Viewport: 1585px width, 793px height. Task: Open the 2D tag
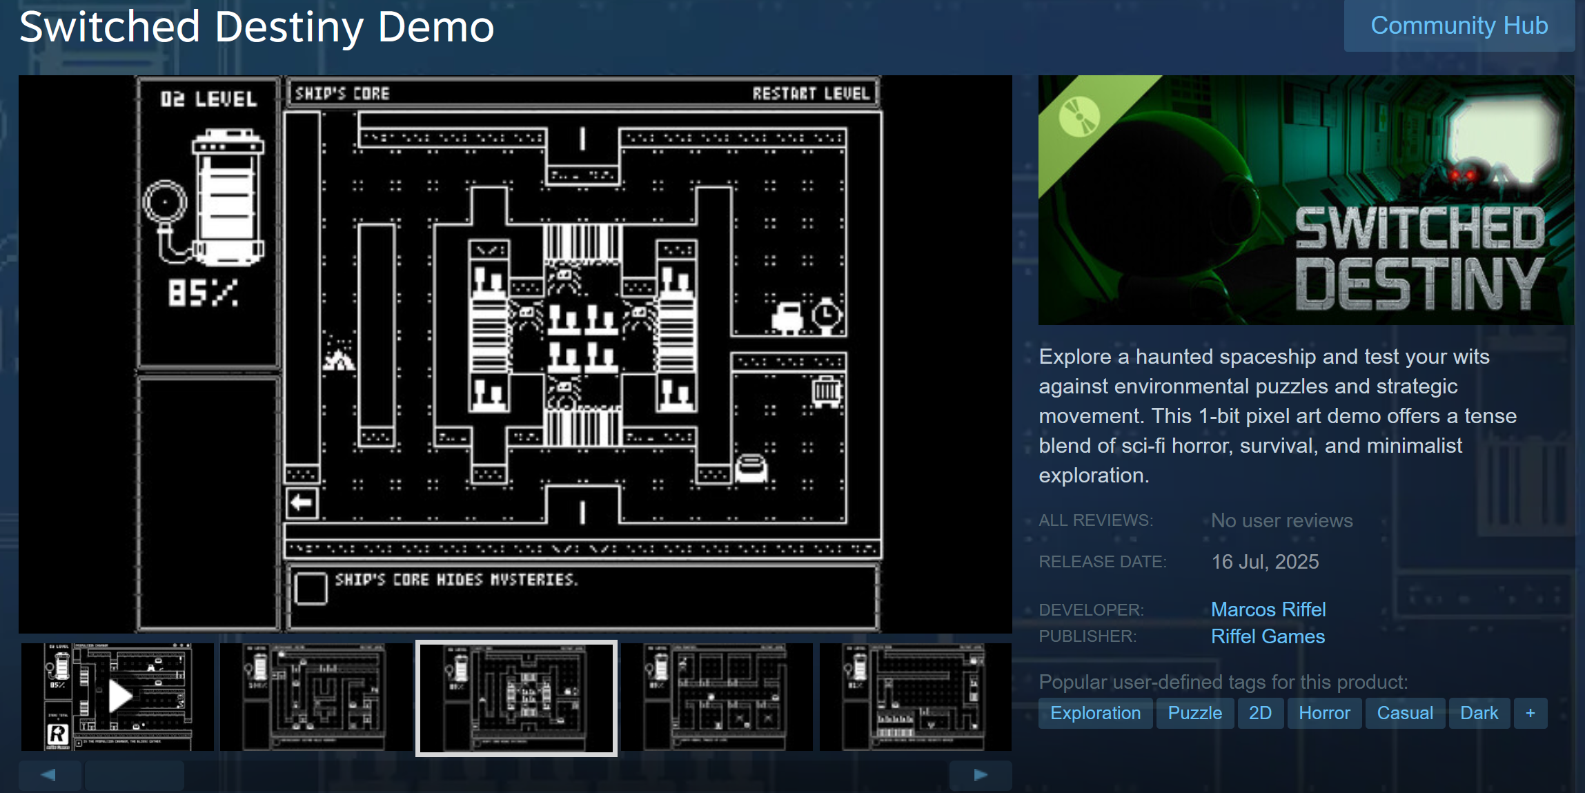1260,713
